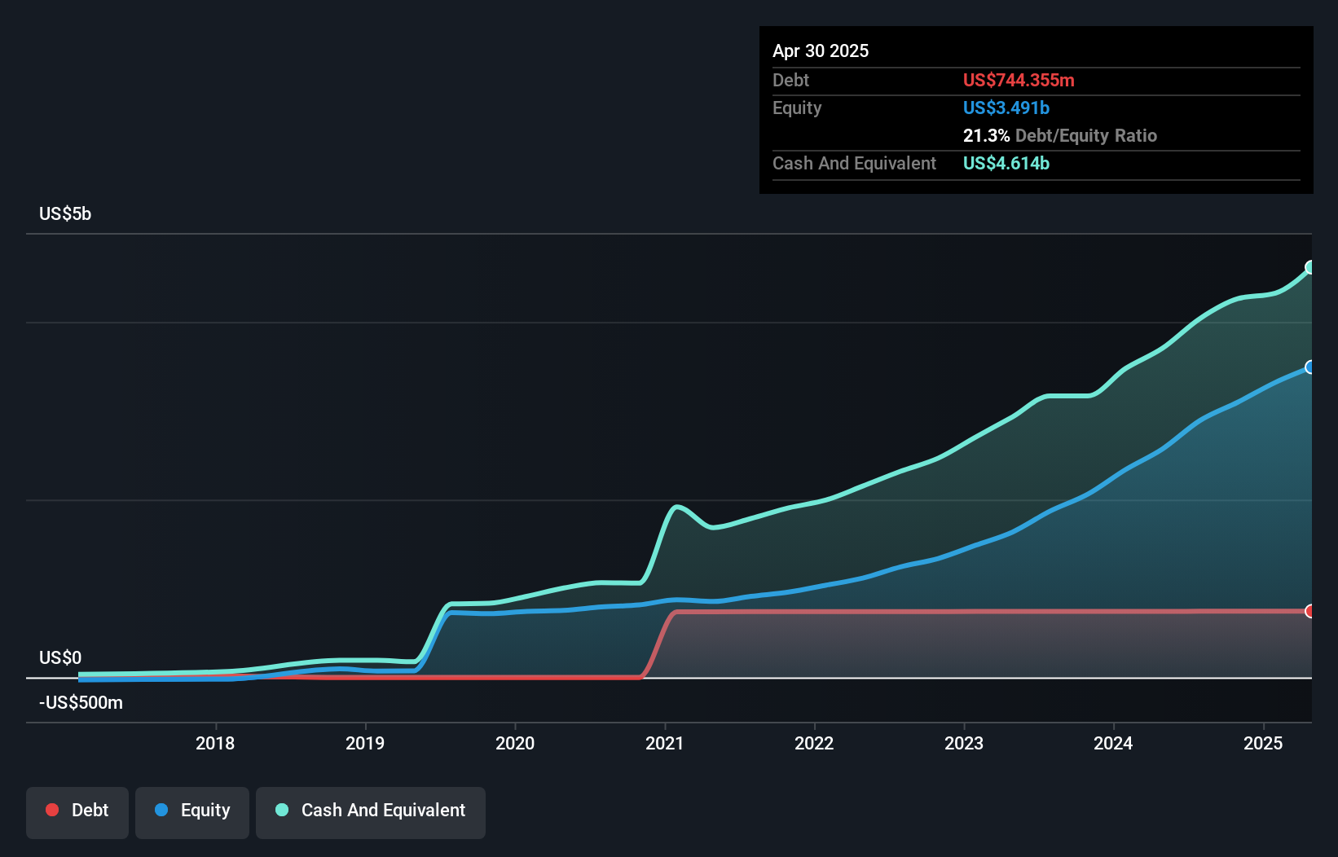Click the US$744.355m debt value
Image resolution: width=1338 pixels, height=857 pixels.
(x=1019, y=80)
